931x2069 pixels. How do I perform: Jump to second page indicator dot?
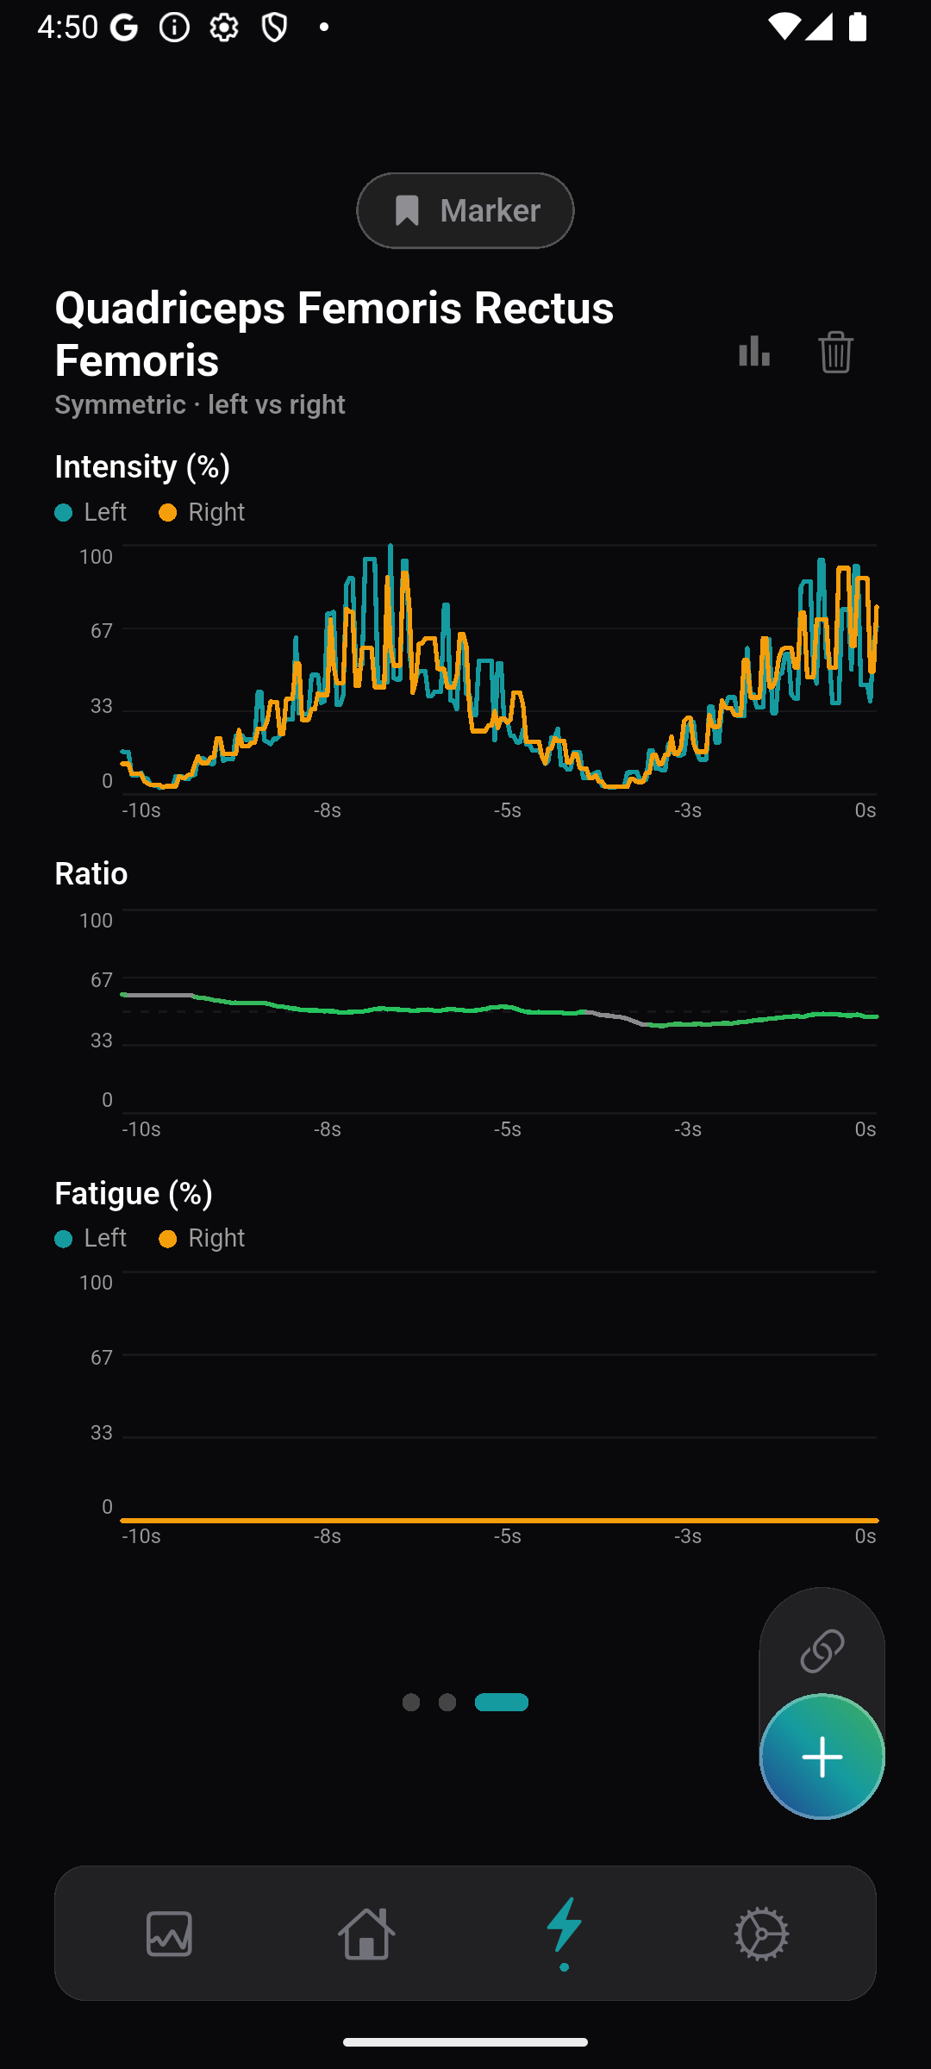point(447,1702)
